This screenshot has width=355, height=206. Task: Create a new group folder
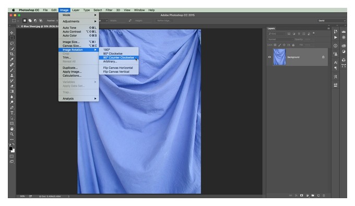(313, 196)
